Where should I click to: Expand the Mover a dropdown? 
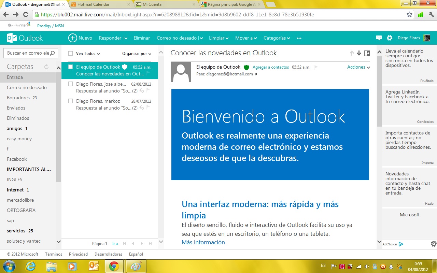245,38
